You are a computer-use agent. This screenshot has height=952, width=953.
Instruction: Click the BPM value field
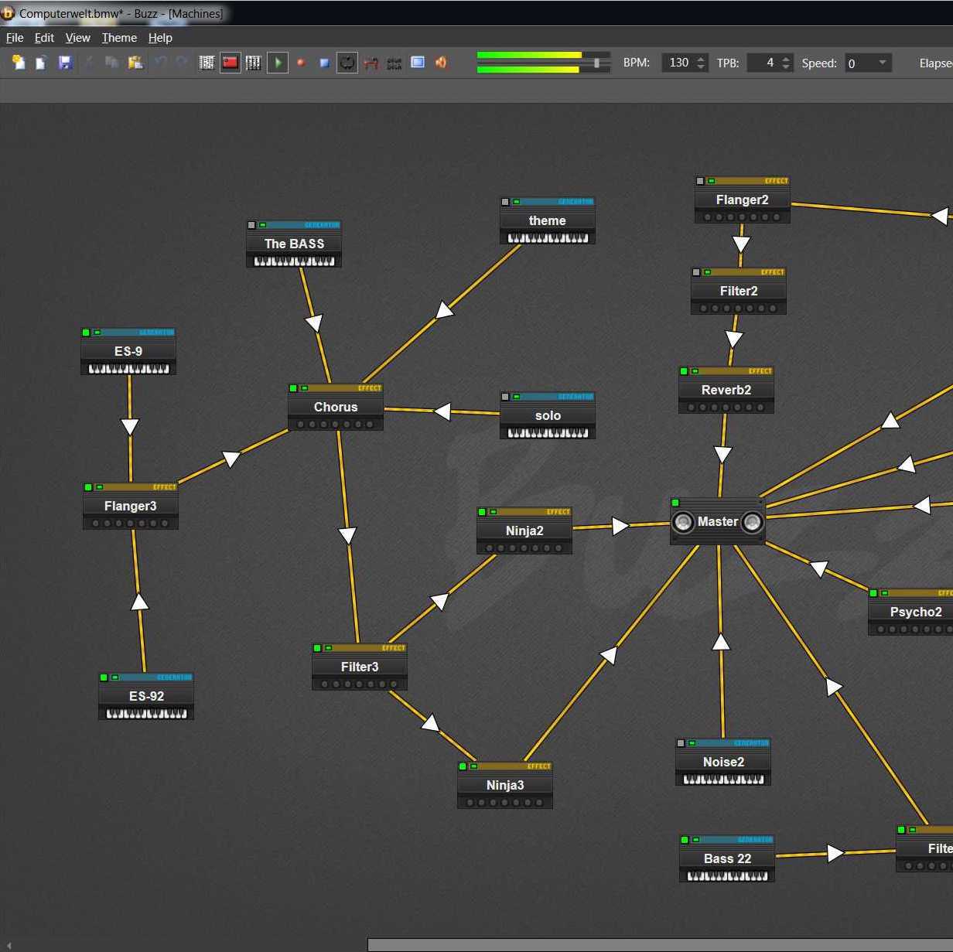click(x=678, y=63)
